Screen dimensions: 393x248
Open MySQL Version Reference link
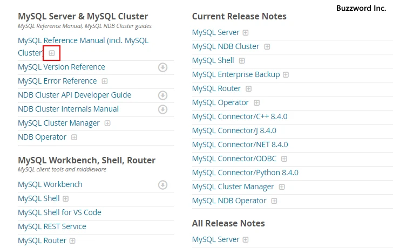click(62, 67)
